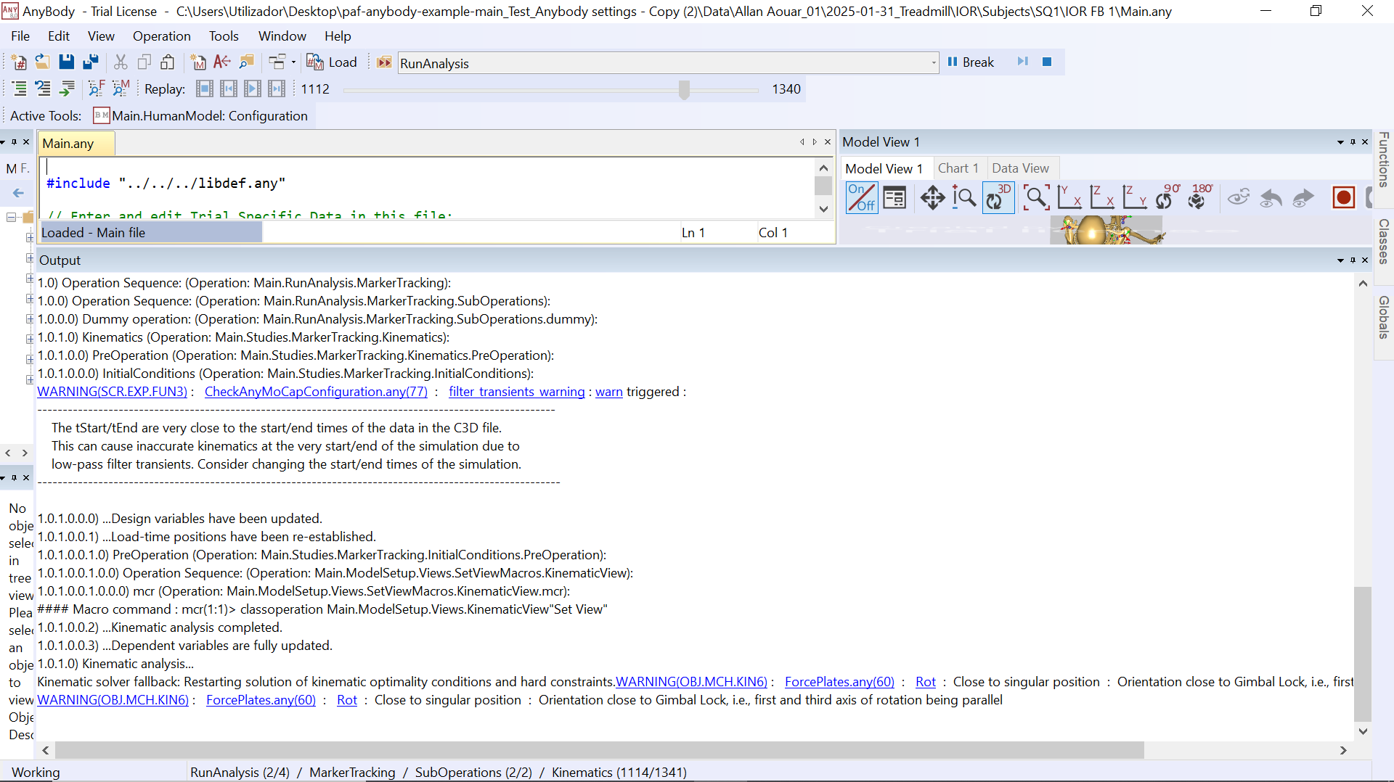Set view to YX plane
The height and width of the screenshot is (782, 1394).
(1069, 197)
